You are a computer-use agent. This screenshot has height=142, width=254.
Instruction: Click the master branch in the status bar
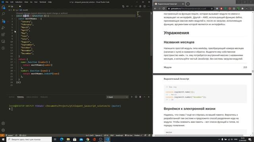[x=10, y=135]
